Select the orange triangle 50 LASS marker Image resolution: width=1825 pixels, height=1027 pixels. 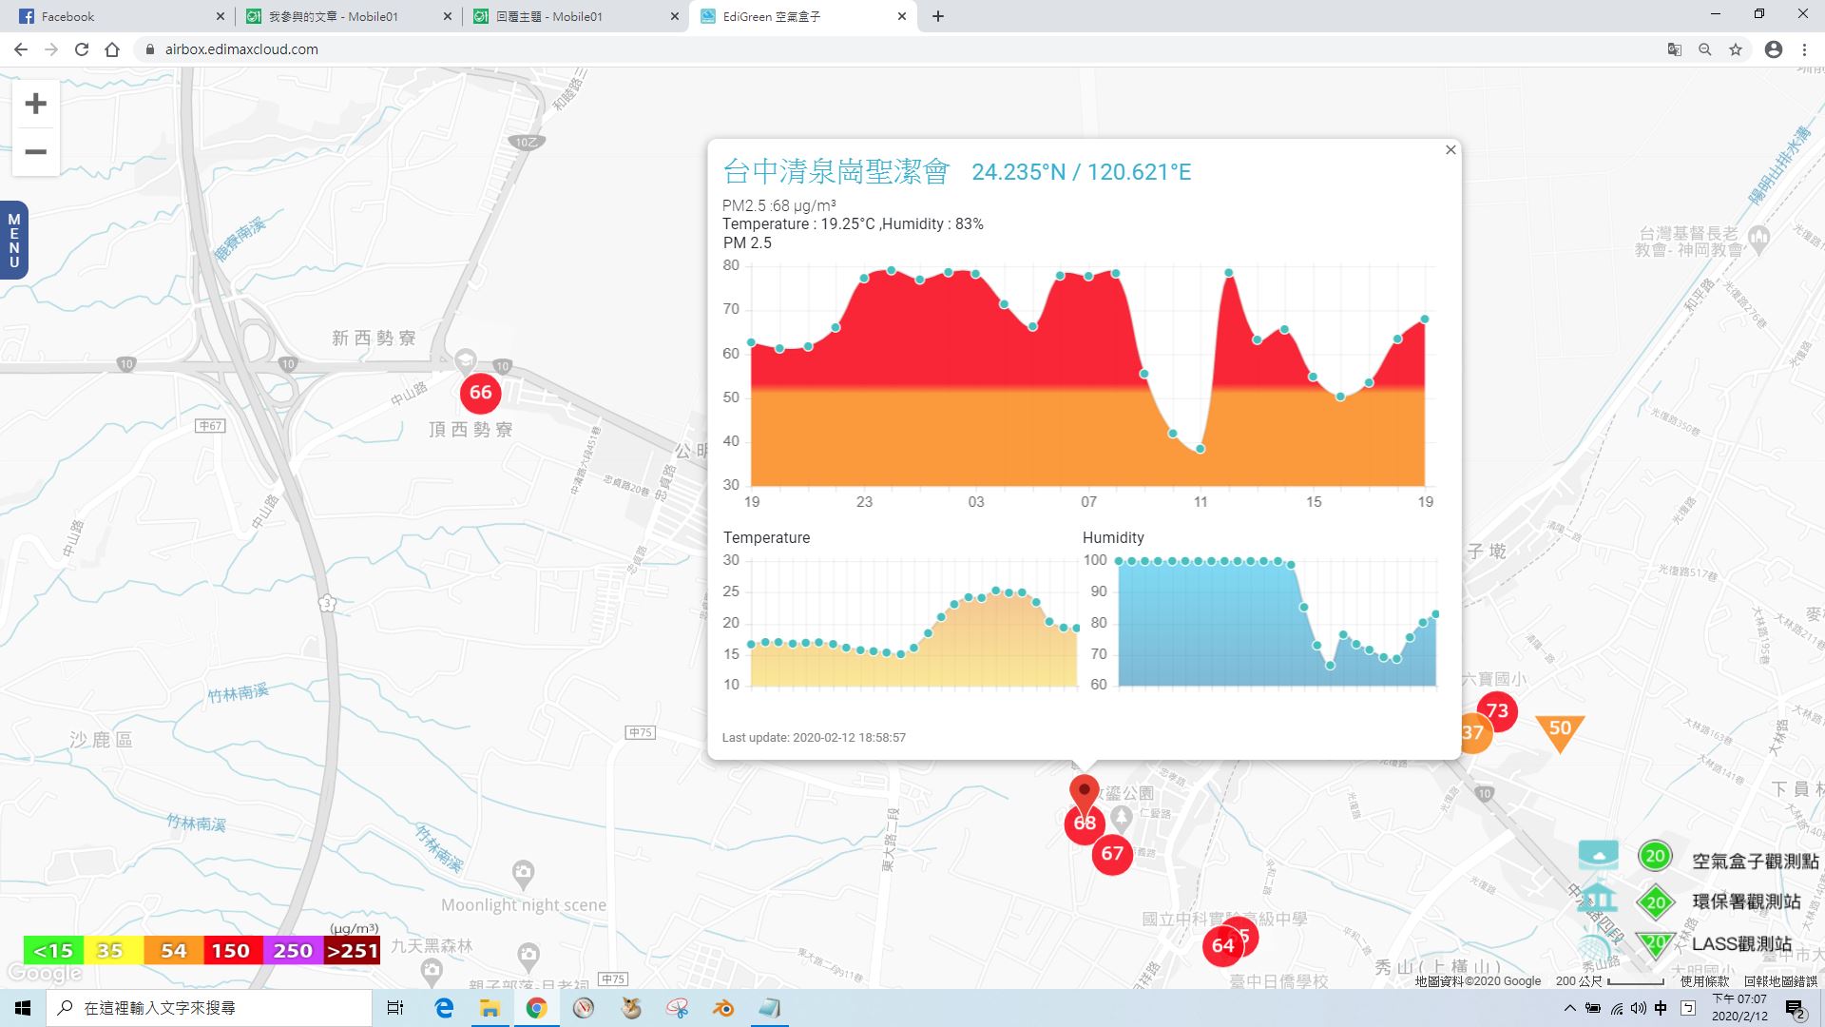coord(1560,730)
